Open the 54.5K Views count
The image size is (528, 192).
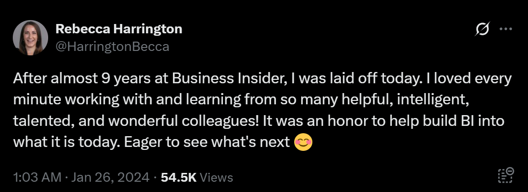click(197, 177)
